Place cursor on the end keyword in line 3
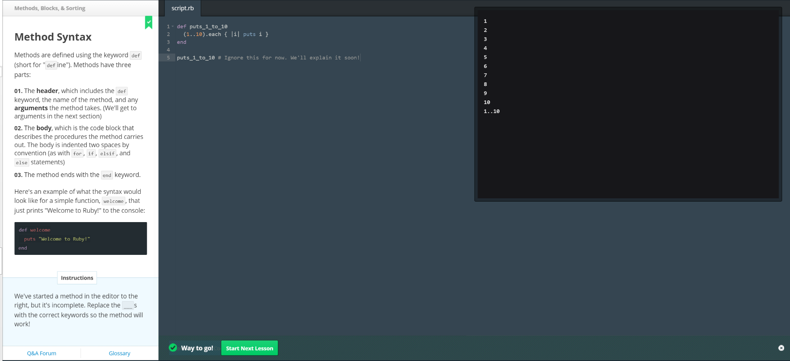 click(x=181, y=42)
